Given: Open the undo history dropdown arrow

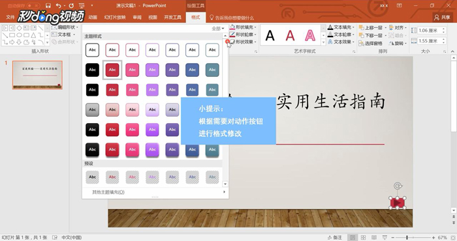Looking at the screenshot, I should (65, 5).
